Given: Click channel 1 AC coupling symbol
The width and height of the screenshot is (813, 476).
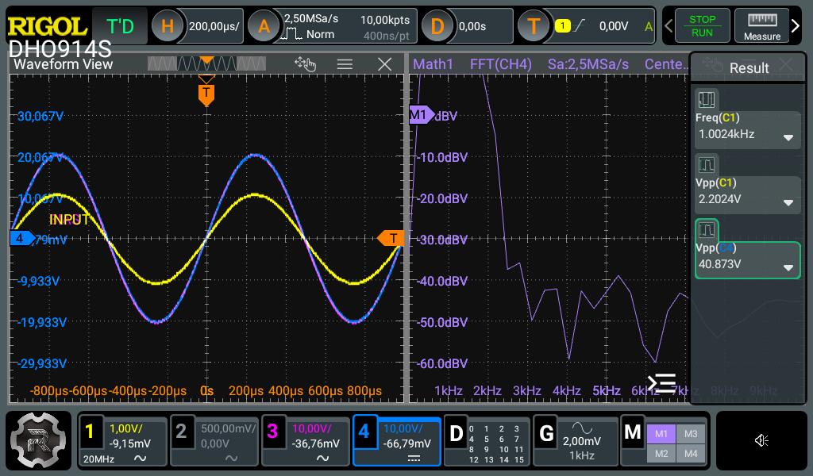Looking at the screenshot, I should click(x=140, y=459).
